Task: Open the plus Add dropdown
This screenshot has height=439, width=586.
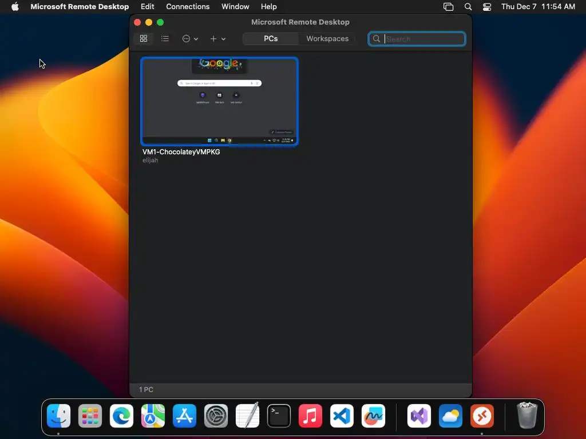Action: [217, 38]
